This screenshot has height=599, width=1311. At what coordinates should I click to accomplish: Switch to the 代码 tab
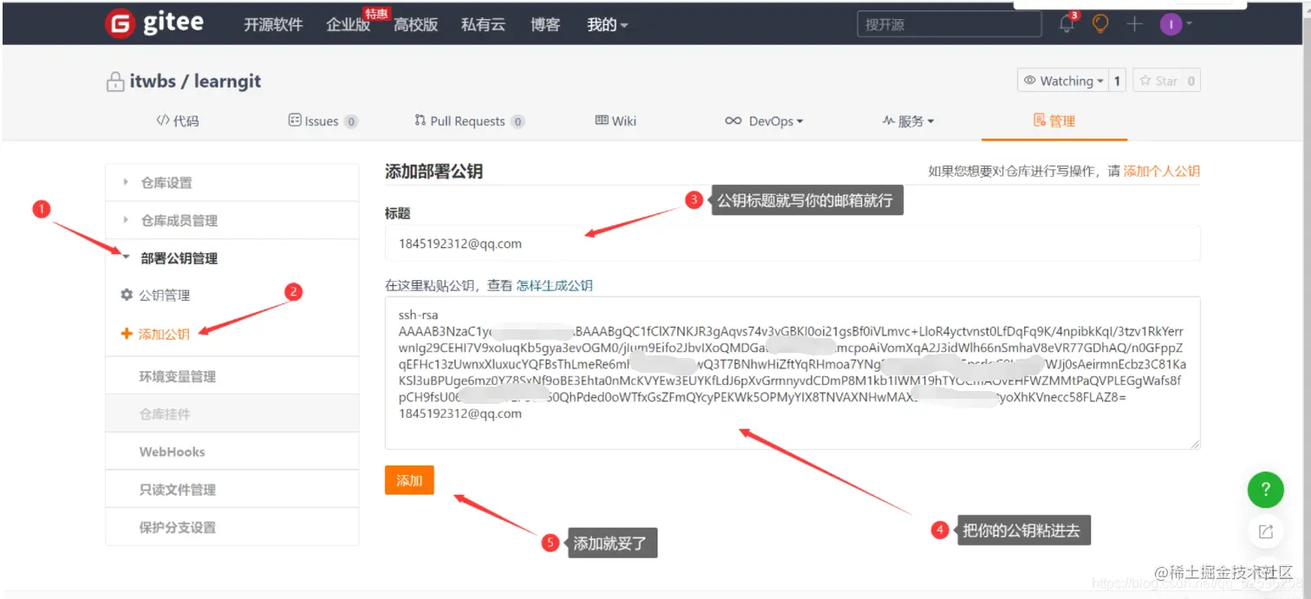[178, 121]
